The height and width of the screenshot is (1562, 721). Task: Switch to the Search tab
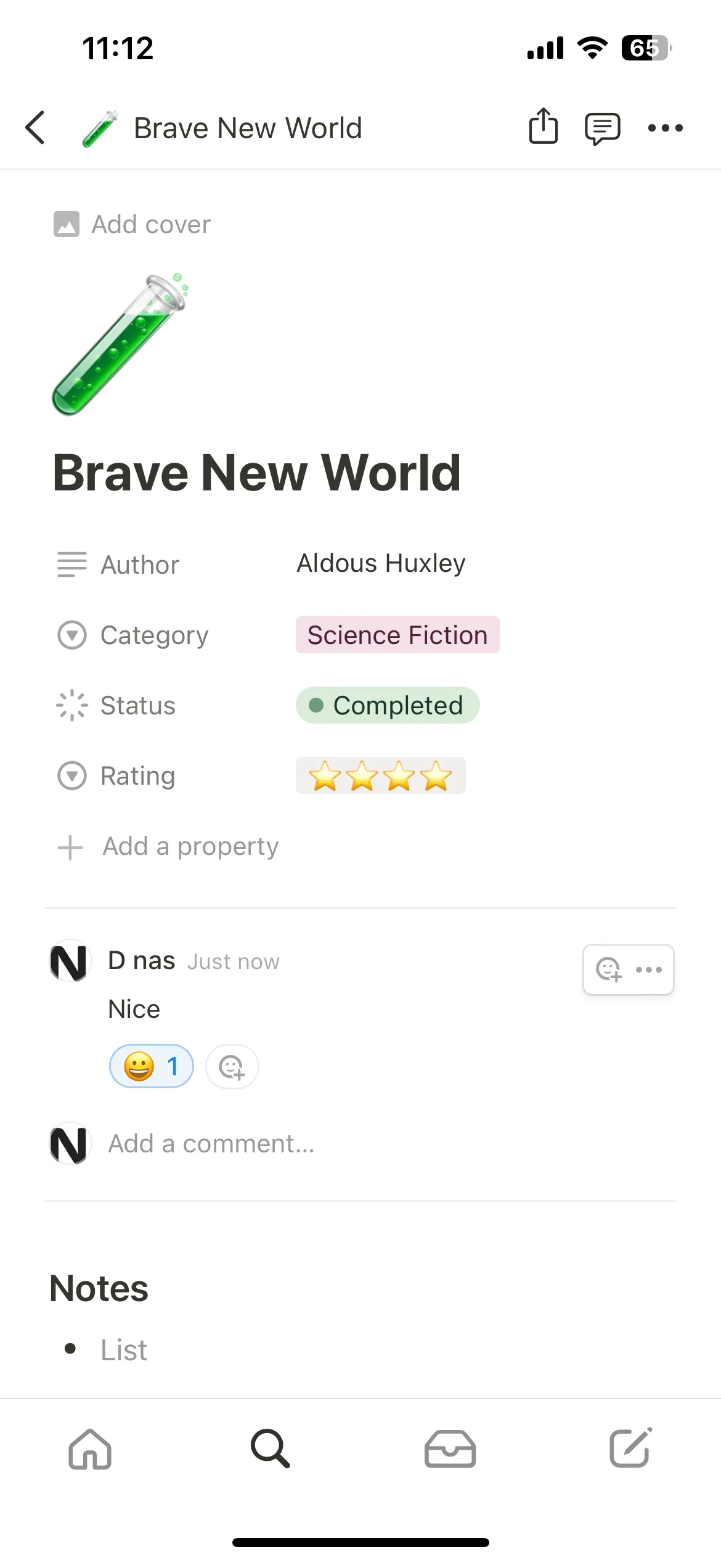pyautogui.click(x=270, y=1448)
